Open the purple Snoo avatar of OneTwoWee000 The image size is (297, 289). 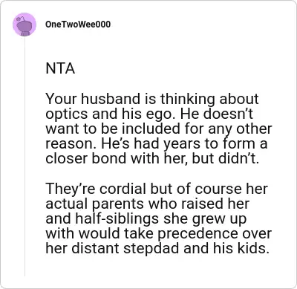(x=25, y=25)
